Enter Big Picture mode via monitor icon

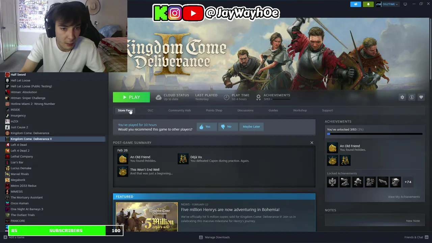405,4
